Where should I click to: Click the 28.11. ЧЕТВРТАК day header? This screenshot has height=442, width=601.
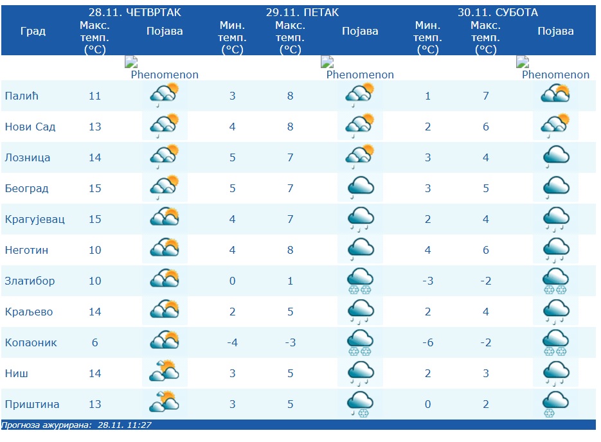pos(135,12)
